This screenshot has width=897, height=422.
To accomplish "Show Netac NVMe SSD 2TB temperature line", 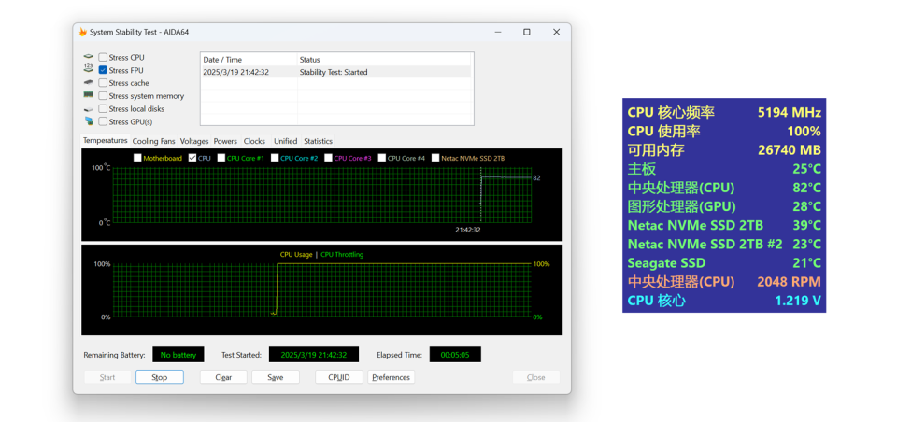I will tap(436, 159).
